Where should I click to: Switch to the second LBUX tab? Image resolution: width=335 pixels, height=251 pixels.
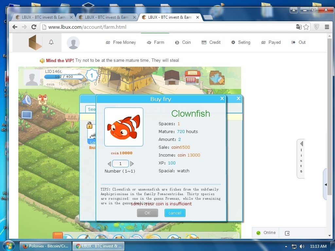107,17
